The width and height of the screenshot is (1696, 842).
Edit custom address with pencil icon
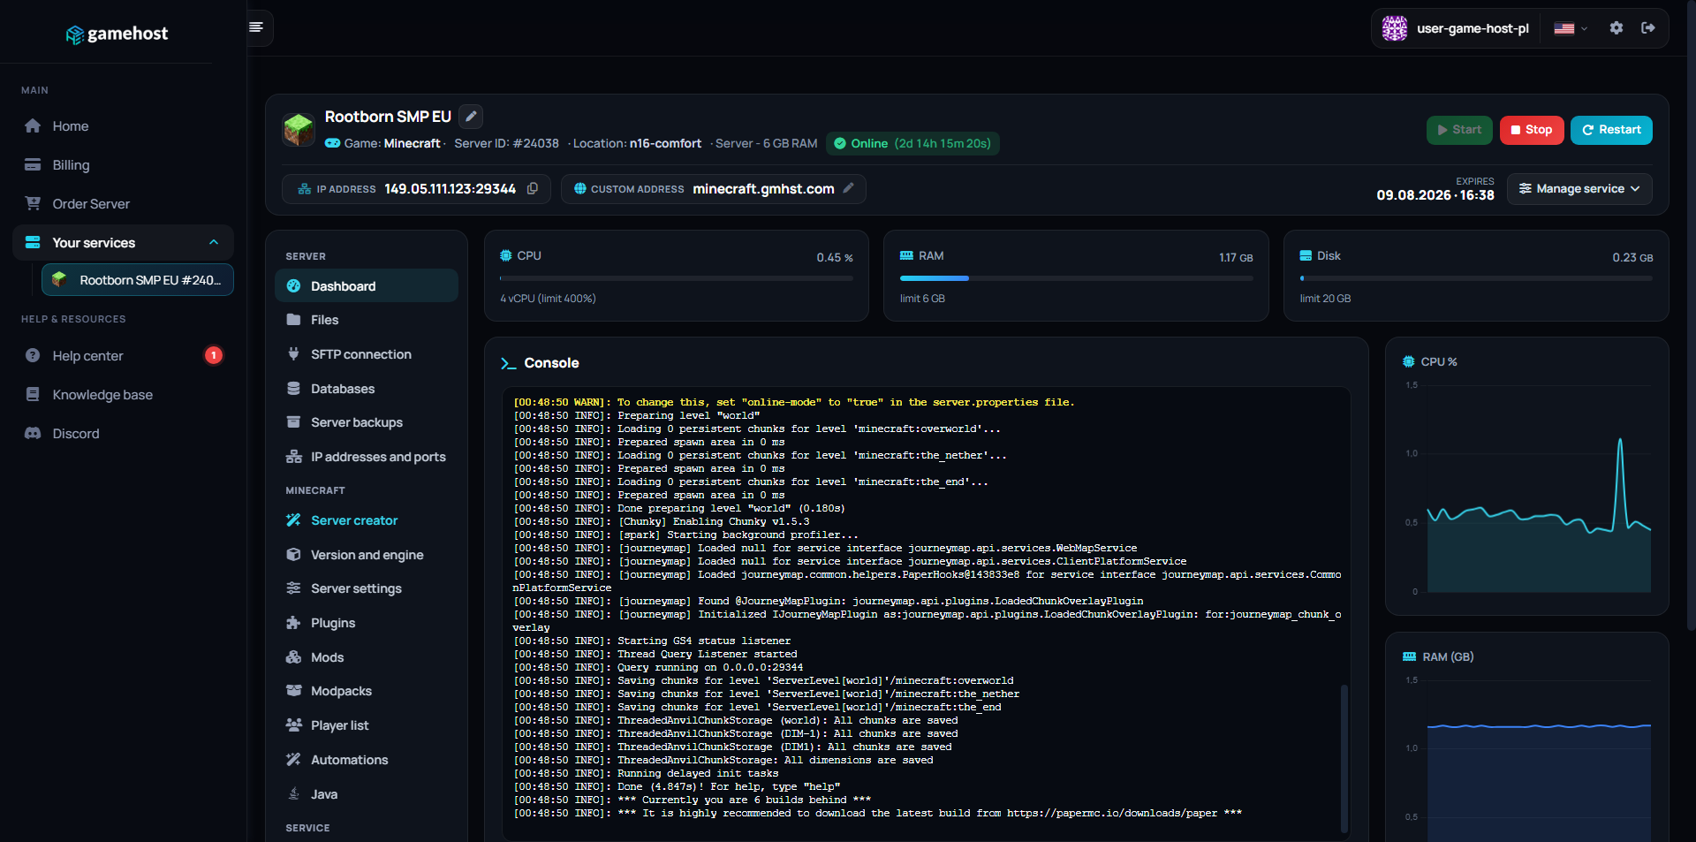coord(849,188)
